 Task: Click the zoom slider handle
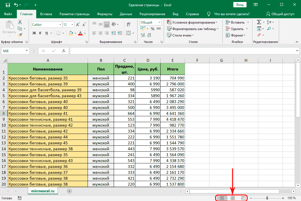[x=267, y=198]
